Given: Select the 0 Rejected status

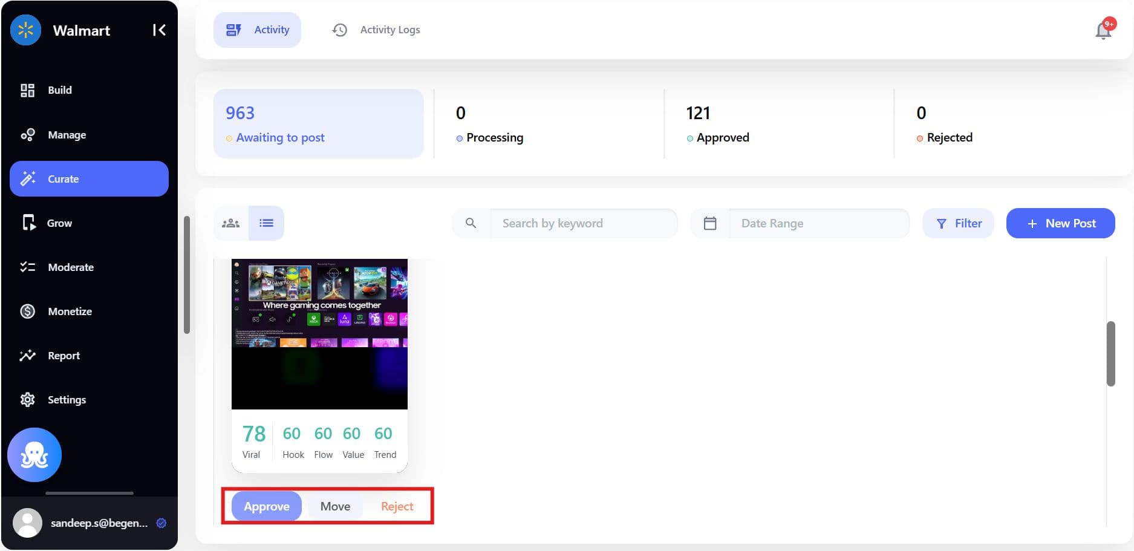Looking at the screenshot, I should 1009,123.
